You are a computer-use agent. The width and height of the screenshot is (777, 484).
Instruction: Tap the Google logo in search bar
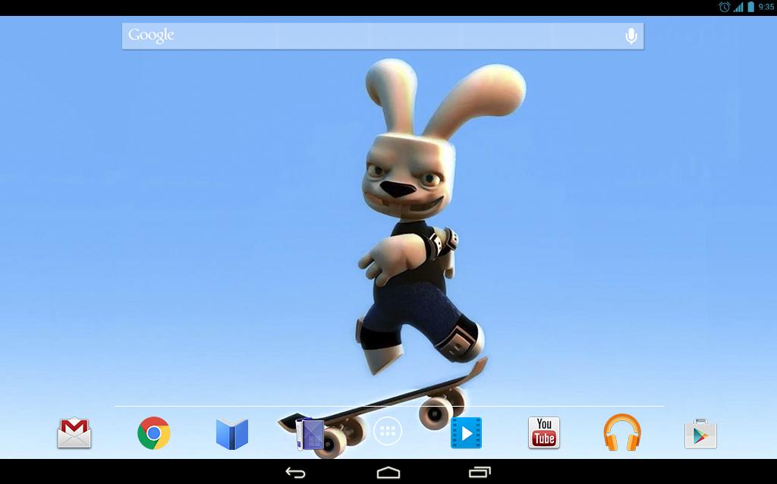click(x=151, y=35)
